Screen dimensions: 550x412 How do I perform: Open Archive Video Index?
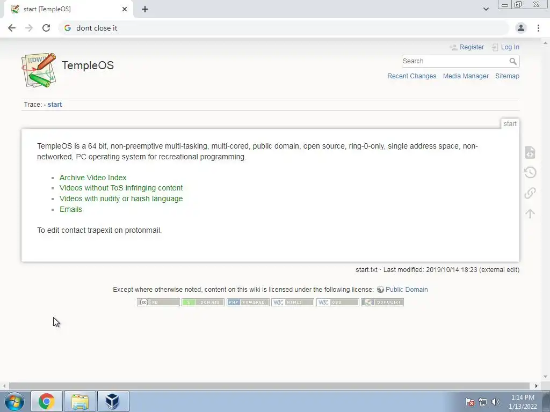[93, 178]
